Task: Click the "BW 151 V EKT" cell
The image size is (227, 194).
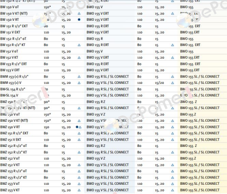Action: [10, 32]
